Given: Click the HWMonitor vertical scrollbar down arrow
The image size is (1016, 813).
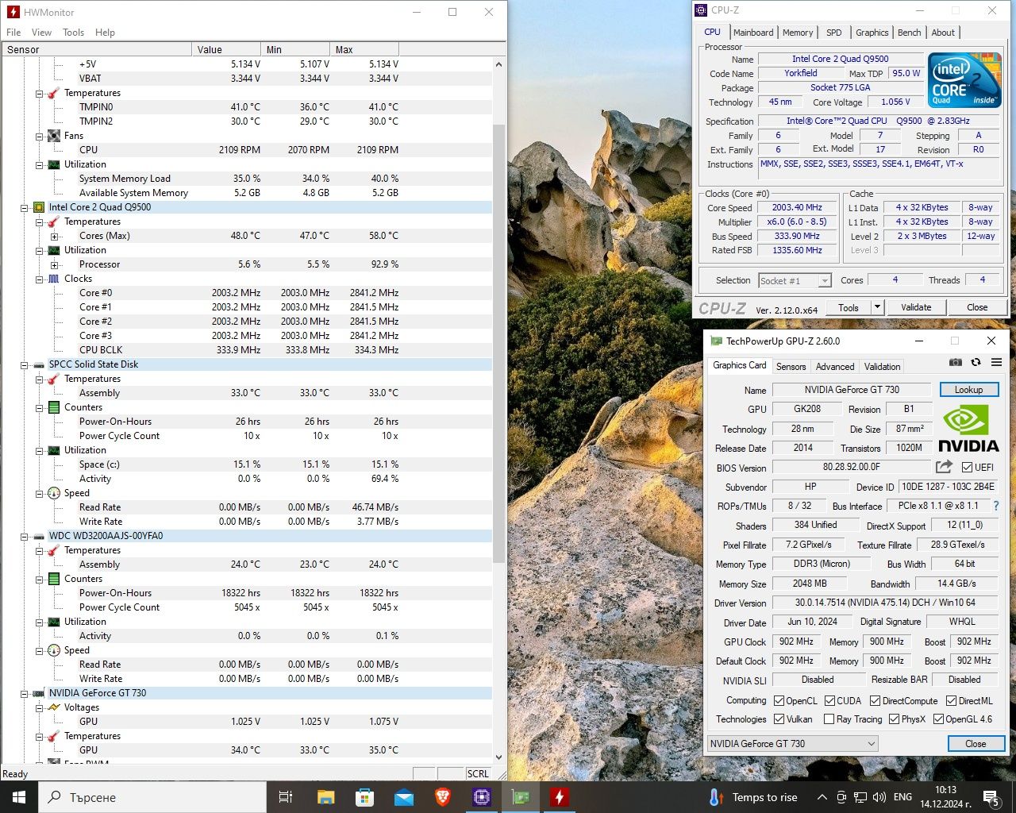Looking at the screenshot, I should (498, 757).
